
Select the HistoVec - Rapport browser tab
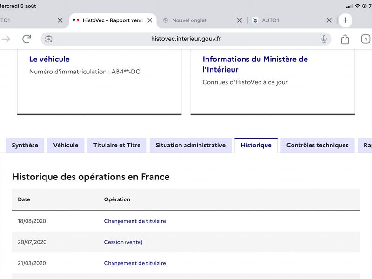(x=113, y=20)
